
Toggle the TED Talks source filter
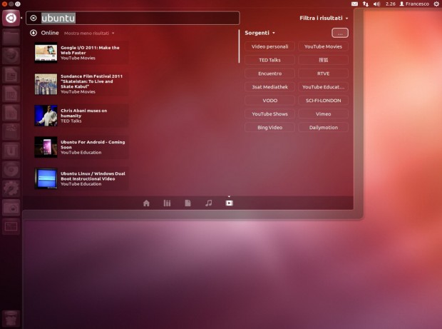[269, 60]
